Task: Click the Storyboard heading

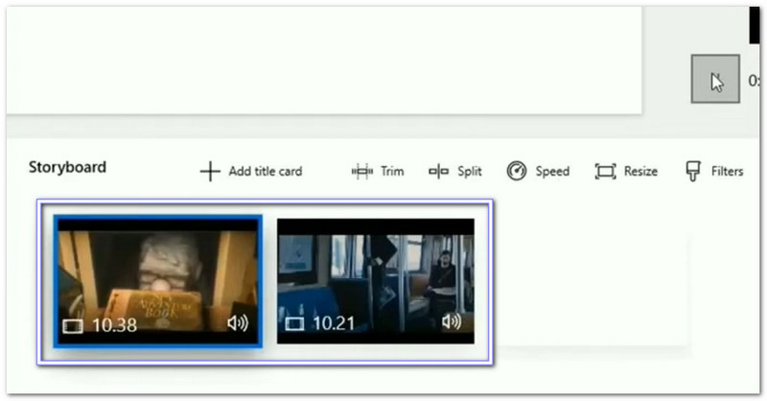Action: [67, 167]
